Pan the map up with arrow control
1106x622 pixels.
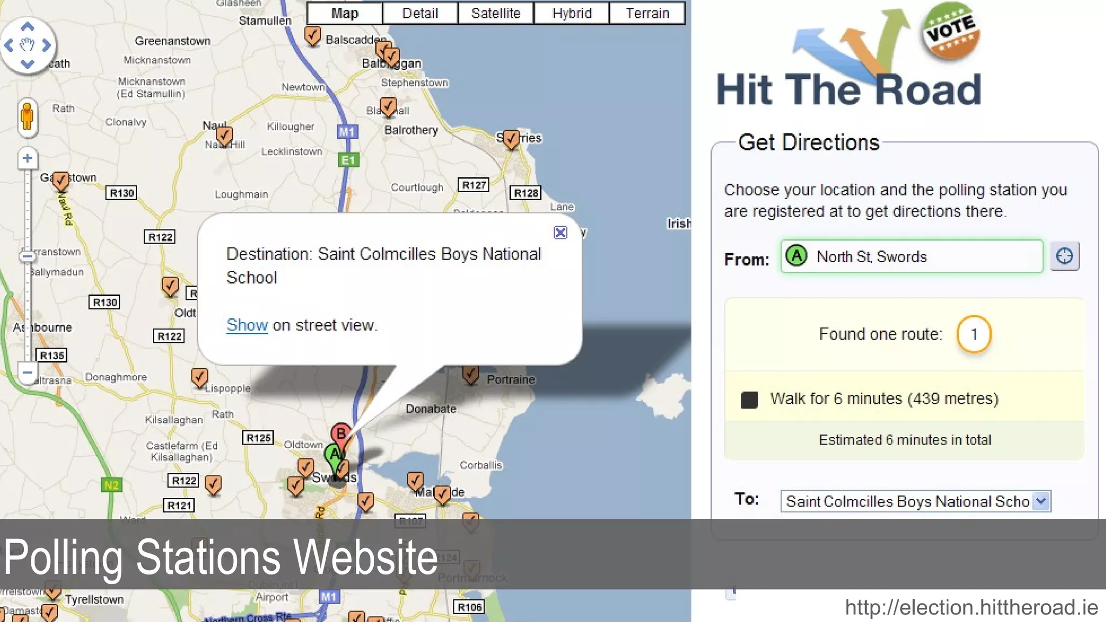point(28,26)
